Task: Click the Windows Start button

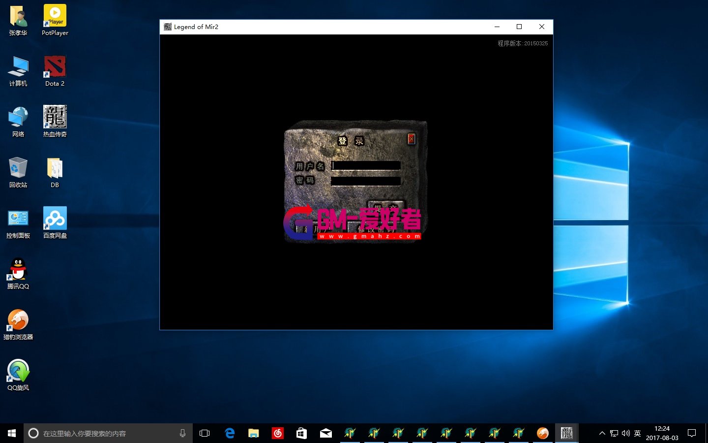Action: coord(12,433)
